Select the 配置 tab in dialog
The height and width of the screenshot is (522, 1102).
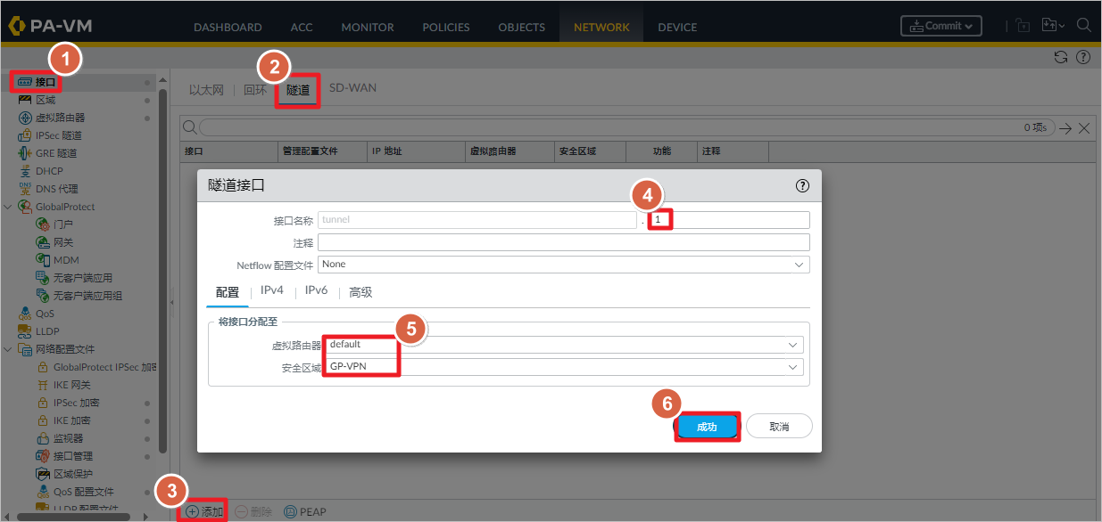pyautogui.click(x=228, y=291)
